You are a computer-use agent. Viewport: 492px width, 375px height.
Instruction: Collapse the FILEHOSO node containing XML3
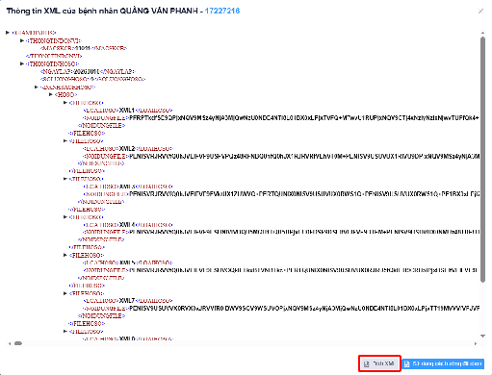(65, 179)
